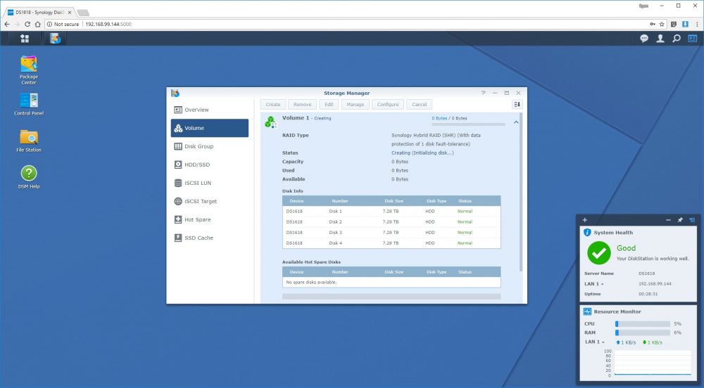Image resolution: width=704 pixels, height=388 pixels.
Task: Click the saved password key icon
Action: pos(652,24)
